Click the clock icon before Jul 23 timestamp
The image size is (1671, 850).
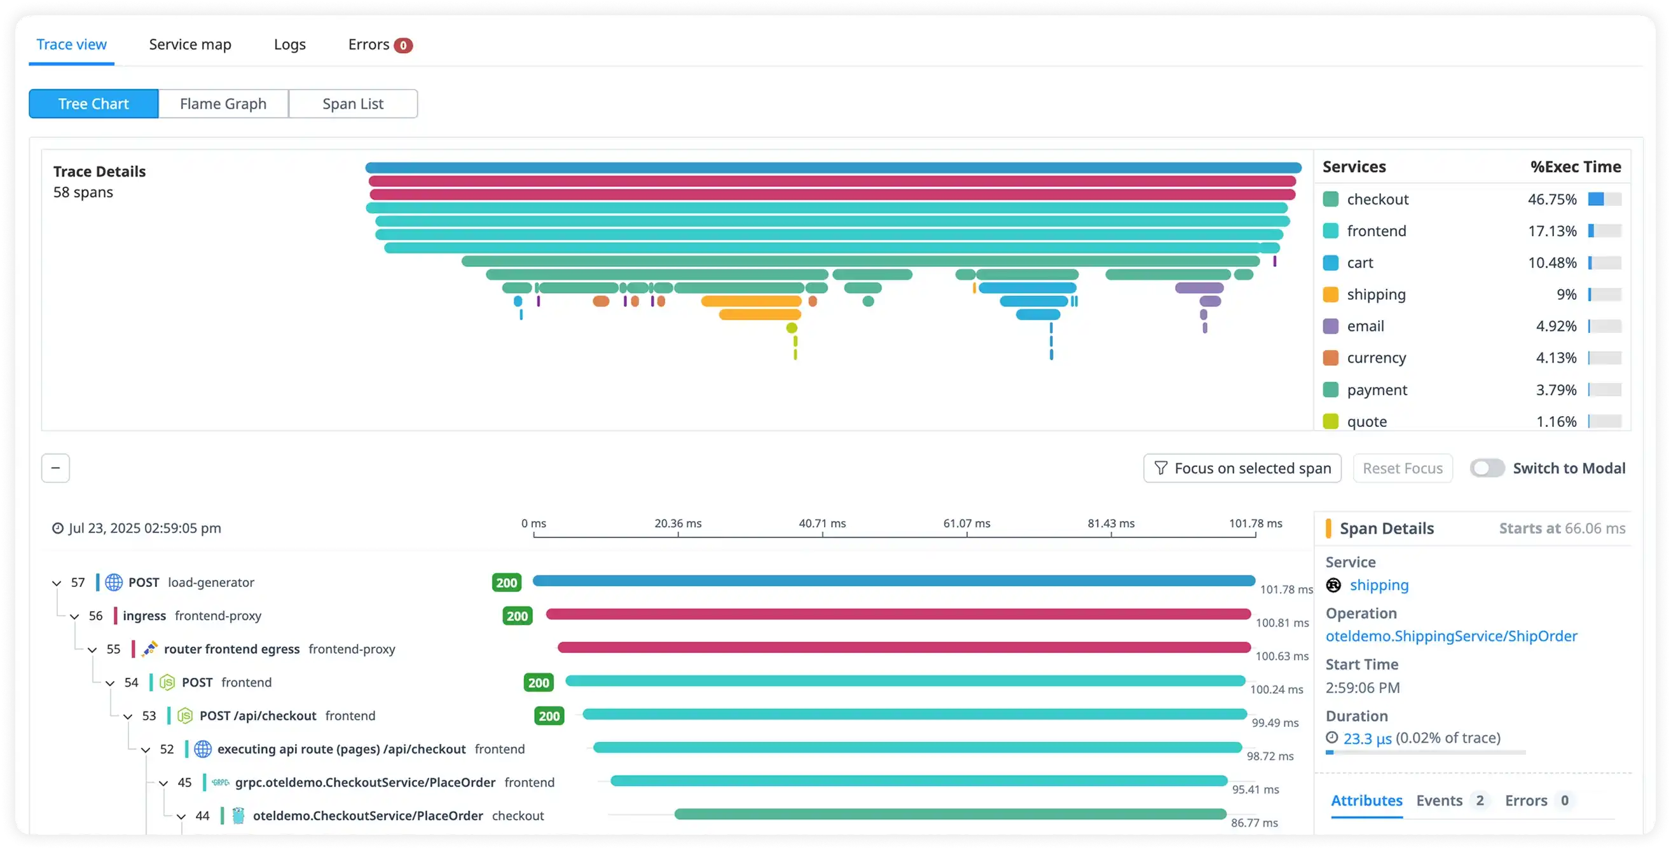(x=58, y=527)
